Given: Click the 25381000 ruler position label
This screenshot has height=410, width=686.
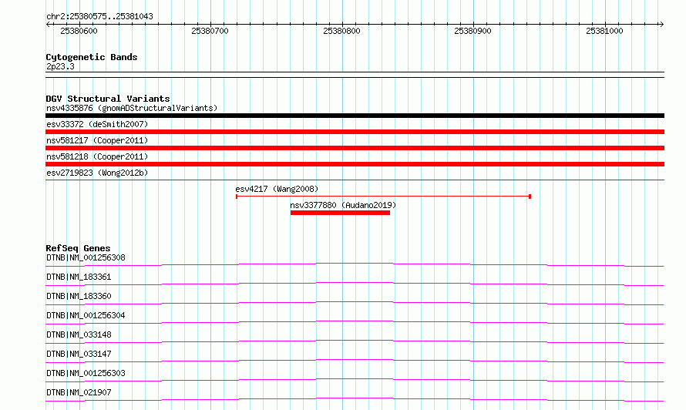Looking at the screenshot, I should [x=604, y=31].
